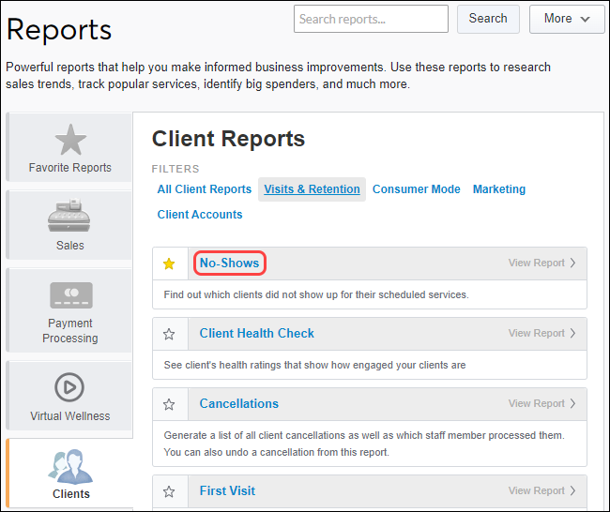Image resolution: width=610 pixels, height=512 pixels.
Task: Select the Consumer Mode filter
Action: 416,189
